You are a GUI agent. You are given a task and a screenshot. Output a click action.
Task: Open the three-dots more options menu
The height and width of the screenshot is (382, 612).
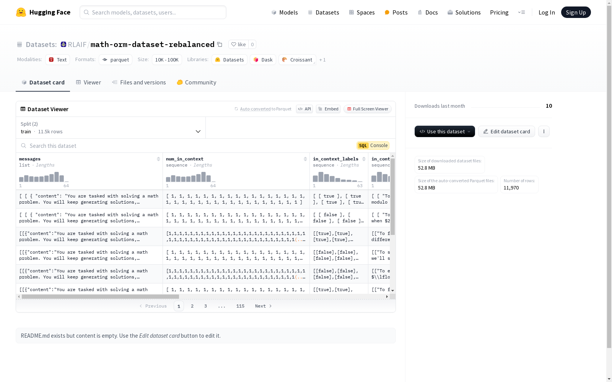coord(544,131)
